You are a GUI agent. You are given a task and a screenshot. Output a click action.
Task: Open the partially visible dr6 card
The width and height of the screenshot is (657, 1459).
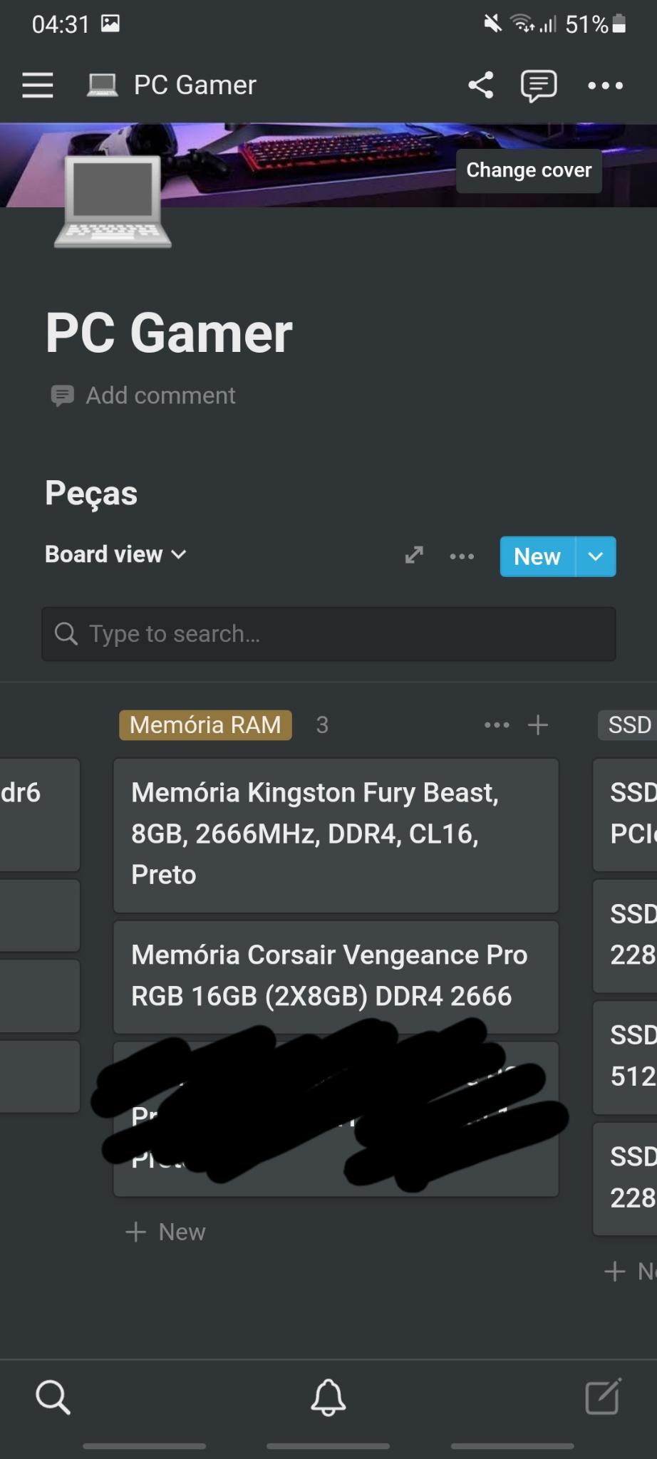(x=40, y=814)
